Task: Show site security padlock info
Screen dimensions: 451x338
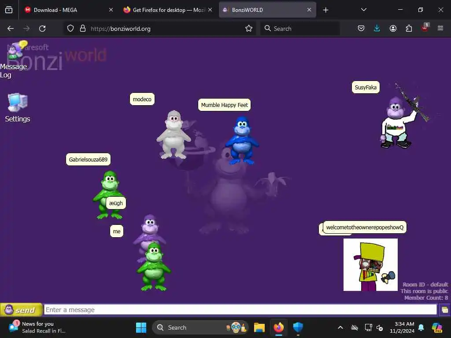Action: point(83,29)
